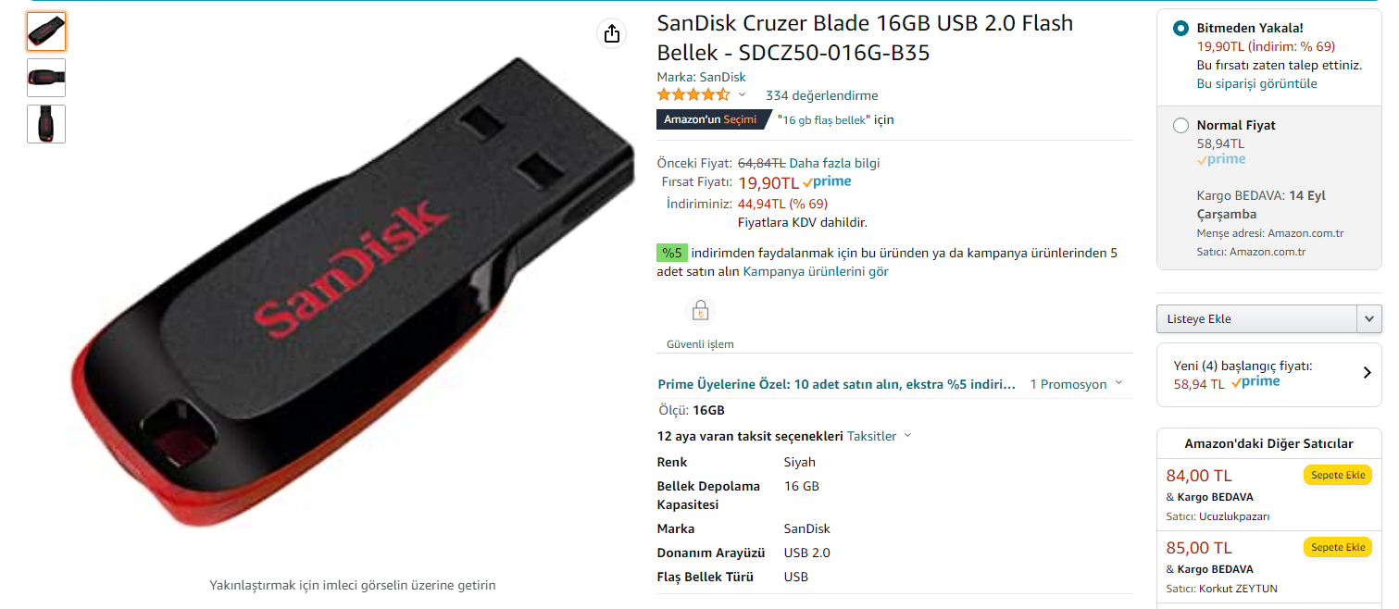Open the Listeye Ekle dropdown arrow

tap(1369, 318)
